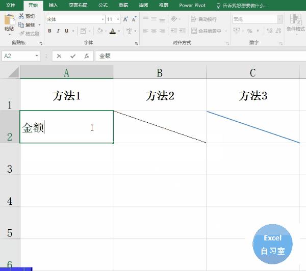Click the increase decimal icon
This screenshot has width=306, height=271.
click(270, 31)
